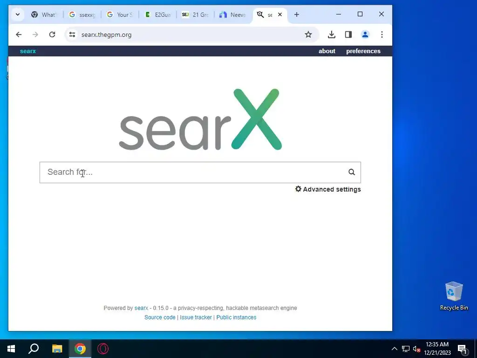Submit search with magnifier button
The image size is (477, 358).
(x=352, y=172)
